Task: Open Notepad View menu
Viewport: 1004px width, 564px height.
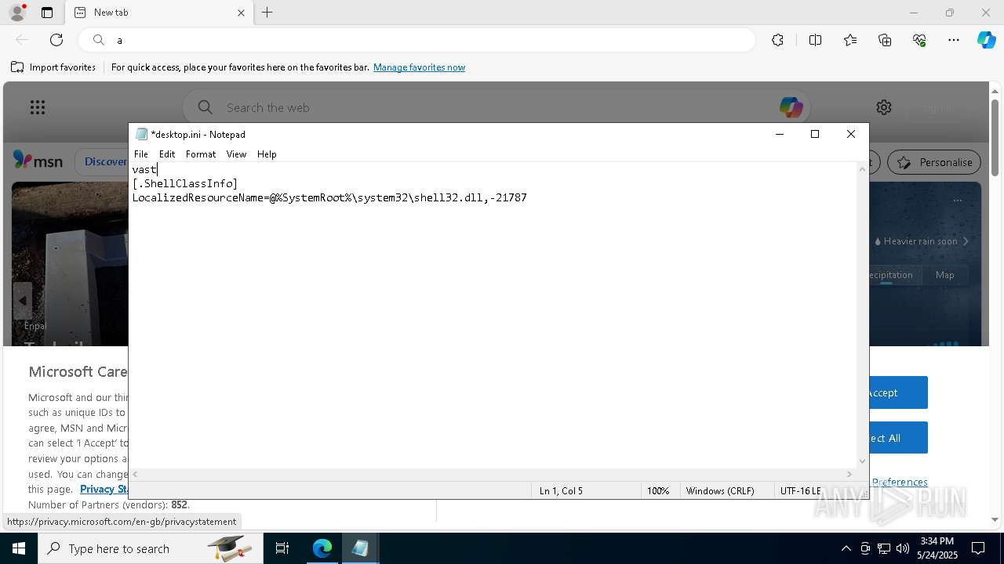Action: [236, 154]
